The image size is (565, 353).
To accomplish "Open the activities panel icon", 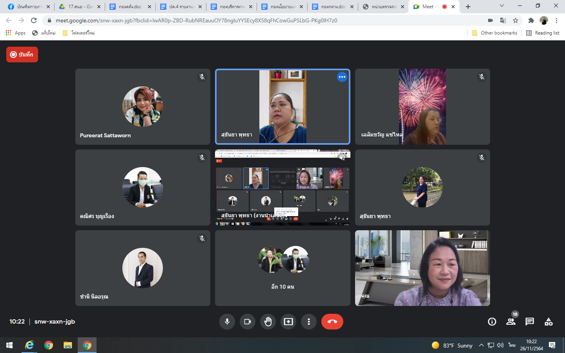I will (x=549, y=322).
